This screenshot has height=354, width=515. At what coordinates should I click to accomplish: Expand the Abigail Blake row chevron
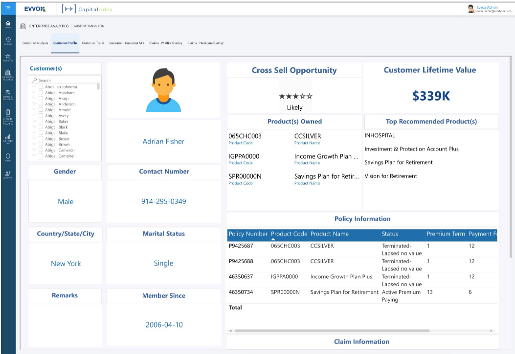pos(34,133)
